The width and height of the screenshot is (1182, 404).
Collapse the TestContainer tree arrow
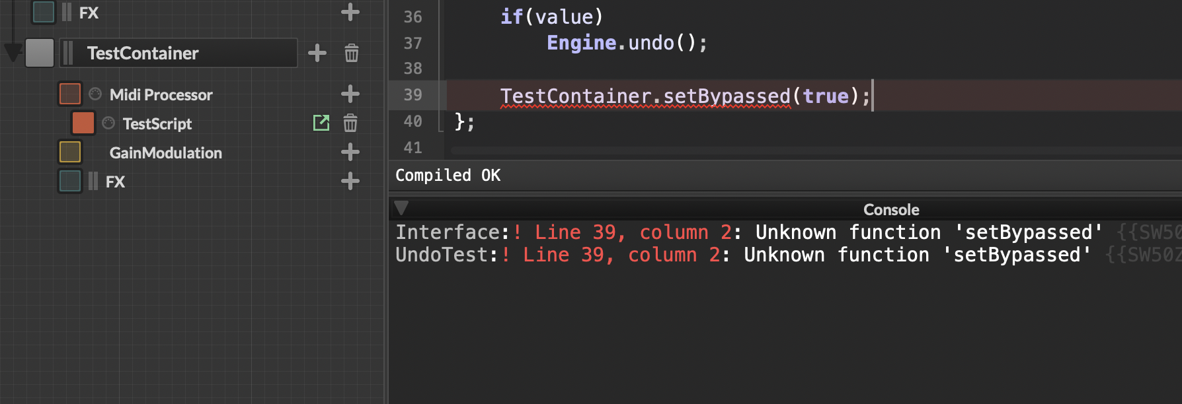(13, 53)
